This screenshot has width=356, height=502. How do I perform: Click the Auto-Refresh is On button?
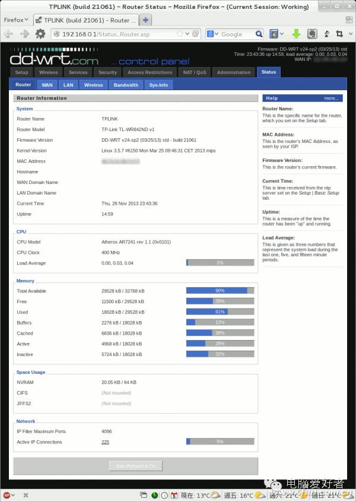pos(136,466)
